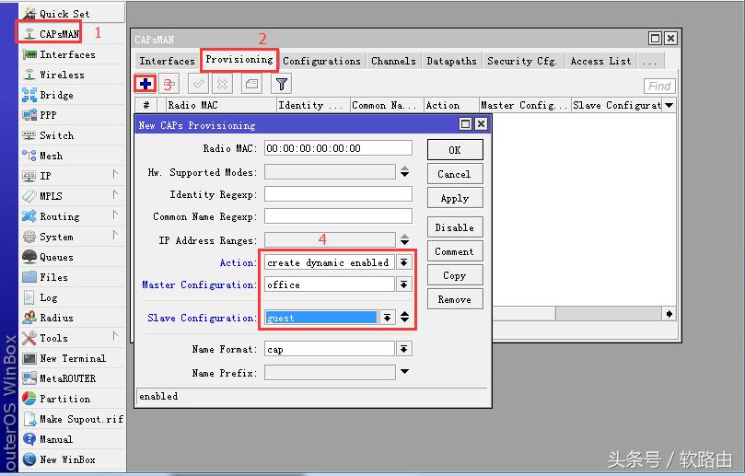Open the Partition menu
This screenshot has height=476, width=745.
coord(72,399)
